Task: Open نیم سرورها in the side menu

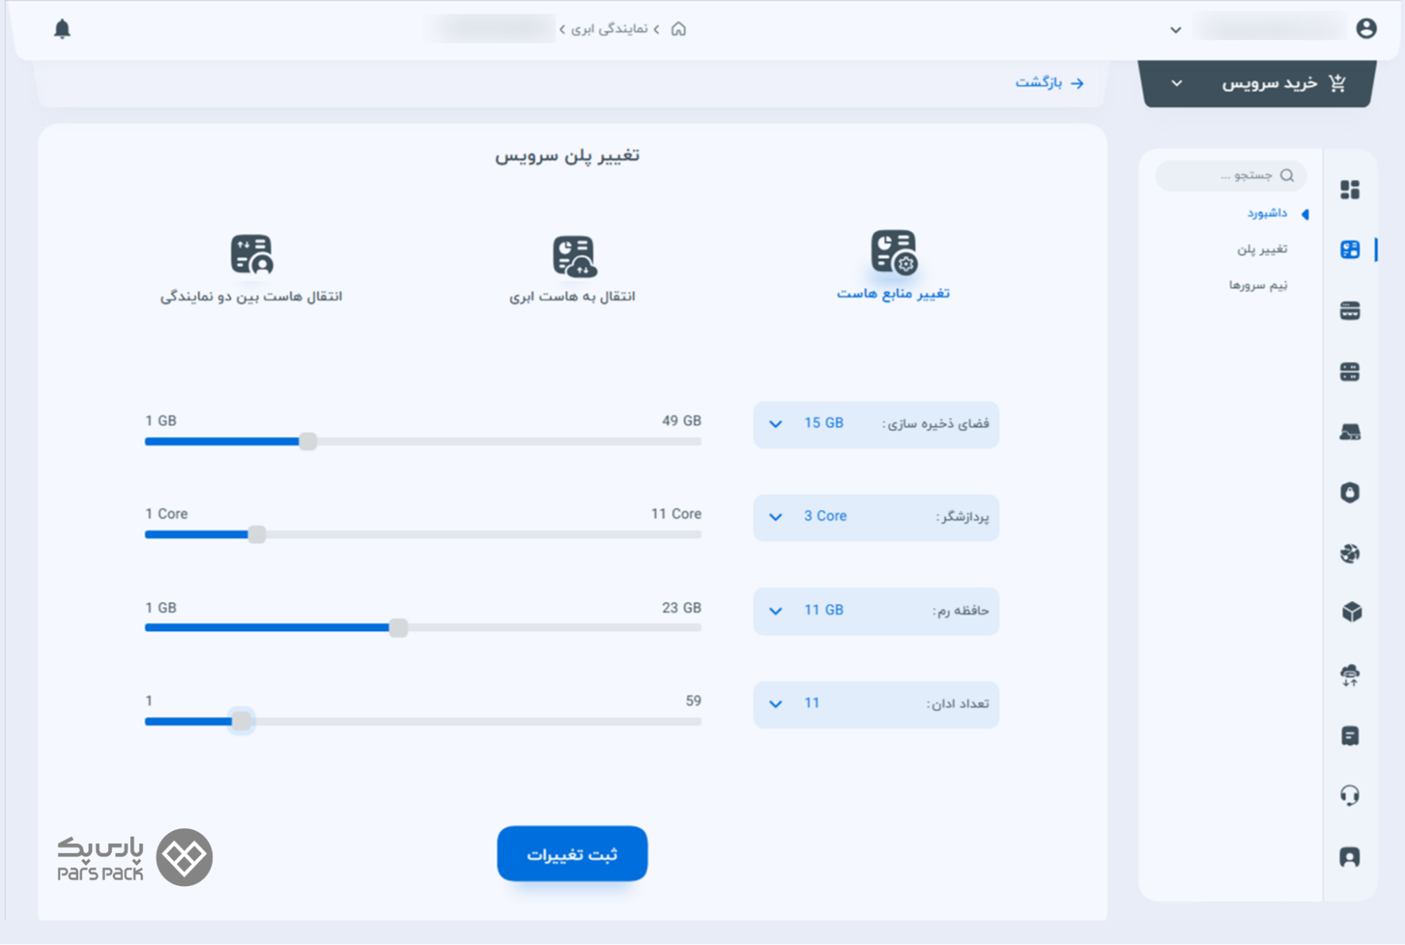Action: [x=1257, y=285]
